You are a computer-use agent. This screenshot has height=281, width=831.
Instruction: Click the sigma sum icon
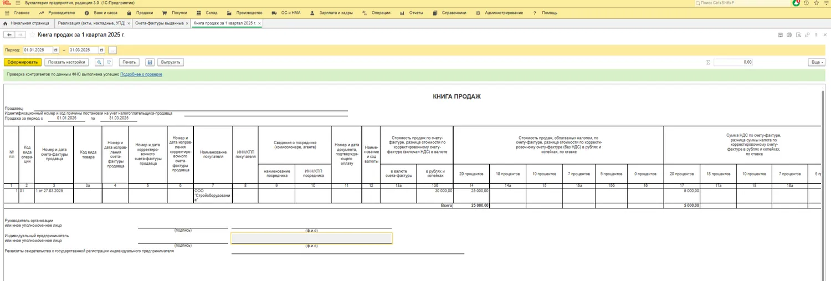[x=708, y=62]
